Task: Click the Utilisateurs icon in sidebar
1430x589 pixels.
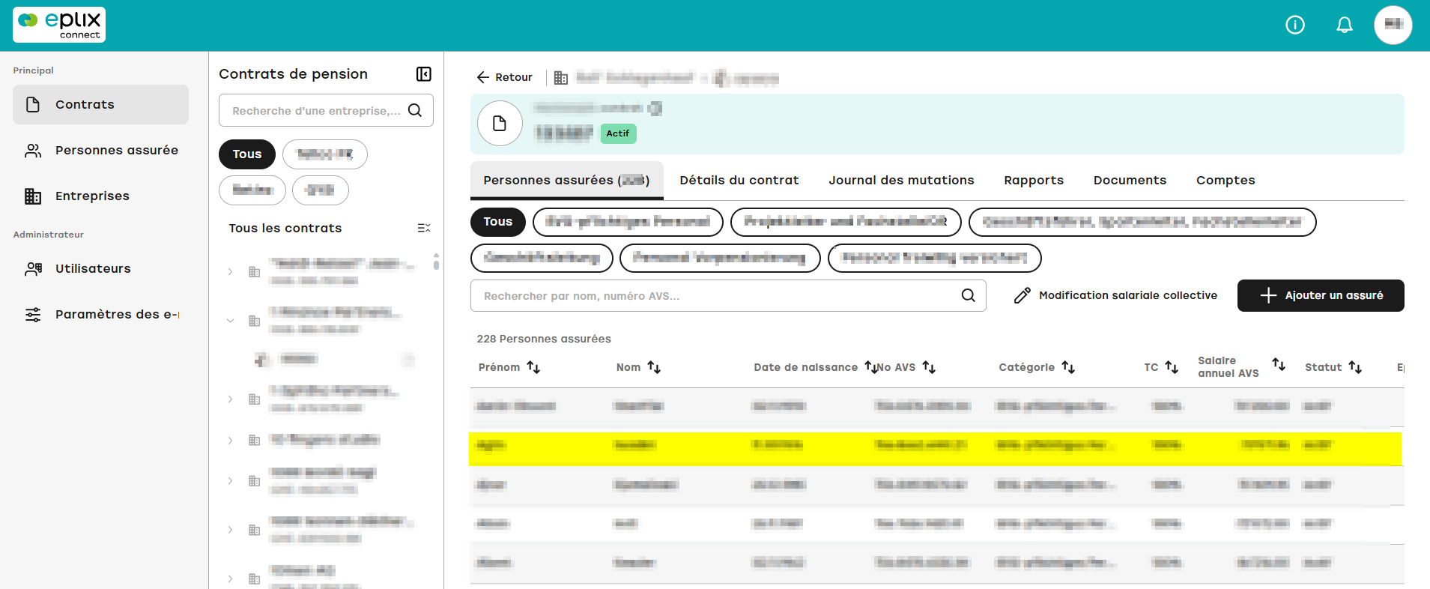Action: coord(33,269)
